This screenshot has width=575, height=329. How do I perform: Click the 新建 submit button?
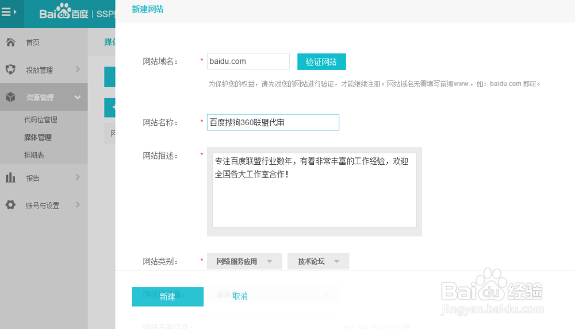[x=167, y=297]
